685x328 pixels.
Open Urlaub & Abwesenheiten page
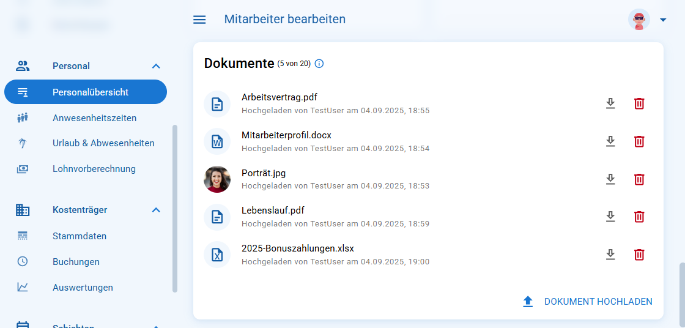click(103, 143)
